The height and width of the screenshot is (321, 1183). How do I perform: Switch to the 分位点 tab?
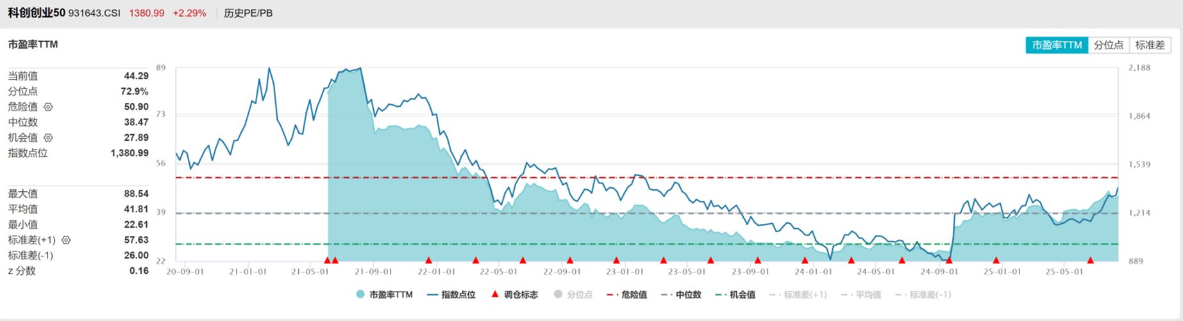[1109, 45]
